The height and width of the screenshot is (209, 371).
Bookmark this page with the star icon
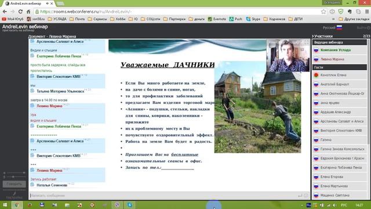(x=323, y=12)
